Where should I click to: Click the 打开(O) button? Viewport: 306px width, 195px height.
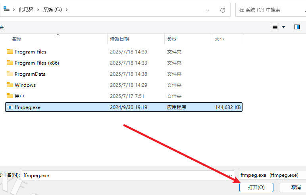click(256, 187)
